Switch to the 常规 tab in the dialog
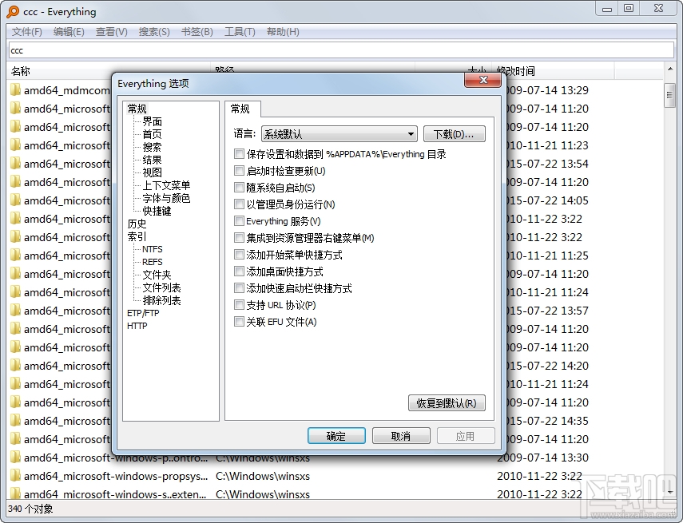Viewport: 683px width, 523px height. 241,109
